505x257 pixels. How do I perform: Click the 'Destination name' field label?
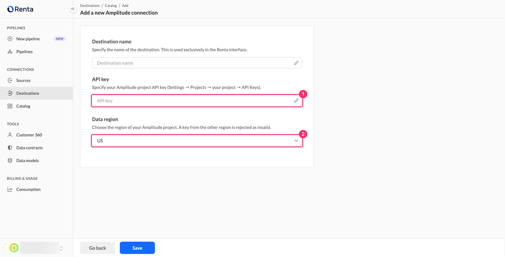(112, 42)
